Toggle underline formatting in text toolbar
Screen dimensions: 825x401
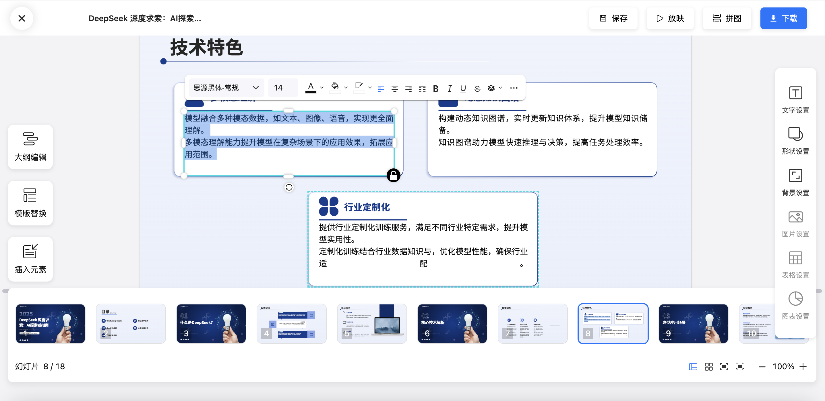(x=463, y=89)
